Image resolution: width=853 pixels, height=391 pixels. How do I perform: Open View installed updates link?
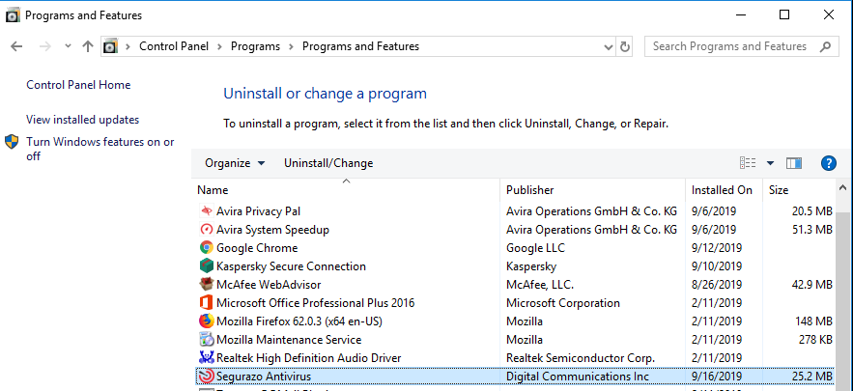pos(83,120)
